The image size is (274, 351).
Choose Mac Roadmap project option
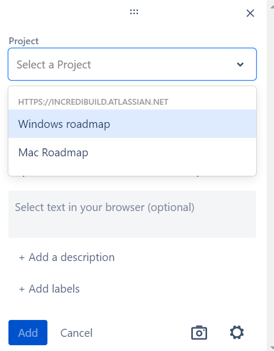(x=132, y=153)
